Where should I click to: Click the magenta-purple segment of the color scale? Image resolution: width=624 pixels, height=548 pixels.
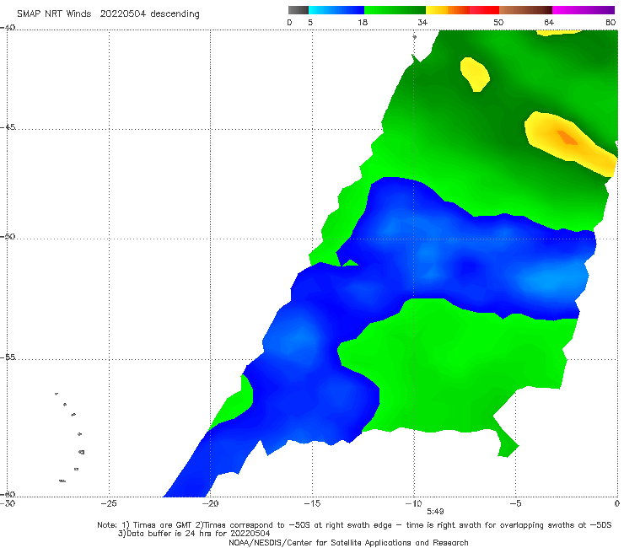pos(584,10)
